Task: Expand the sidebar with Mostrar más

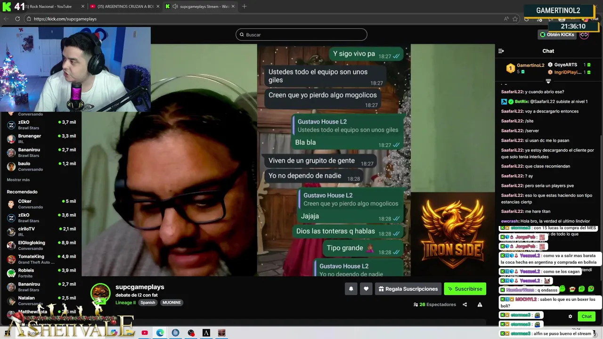Action: (18, 180)
